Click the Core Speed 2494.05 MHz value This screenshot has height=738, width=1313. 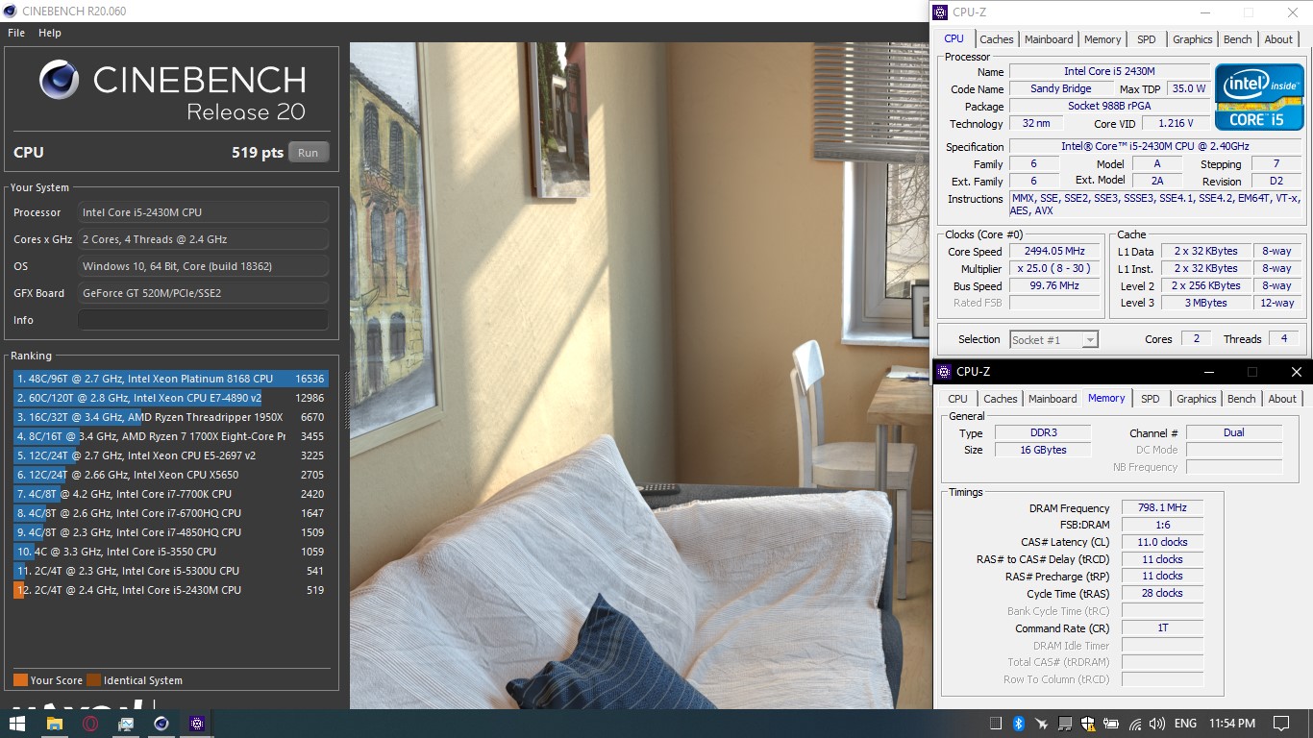click(1053, 252)
